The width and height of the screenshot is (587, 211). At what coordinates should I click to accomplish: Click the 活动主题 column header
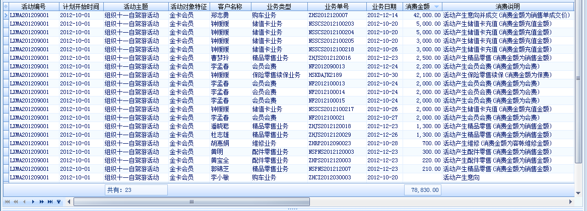point(136,7)
